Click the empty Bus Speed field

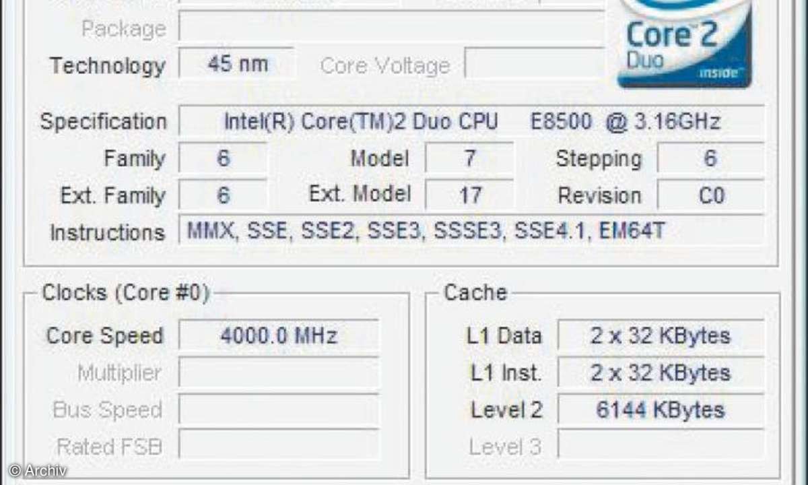pos(279,410)
